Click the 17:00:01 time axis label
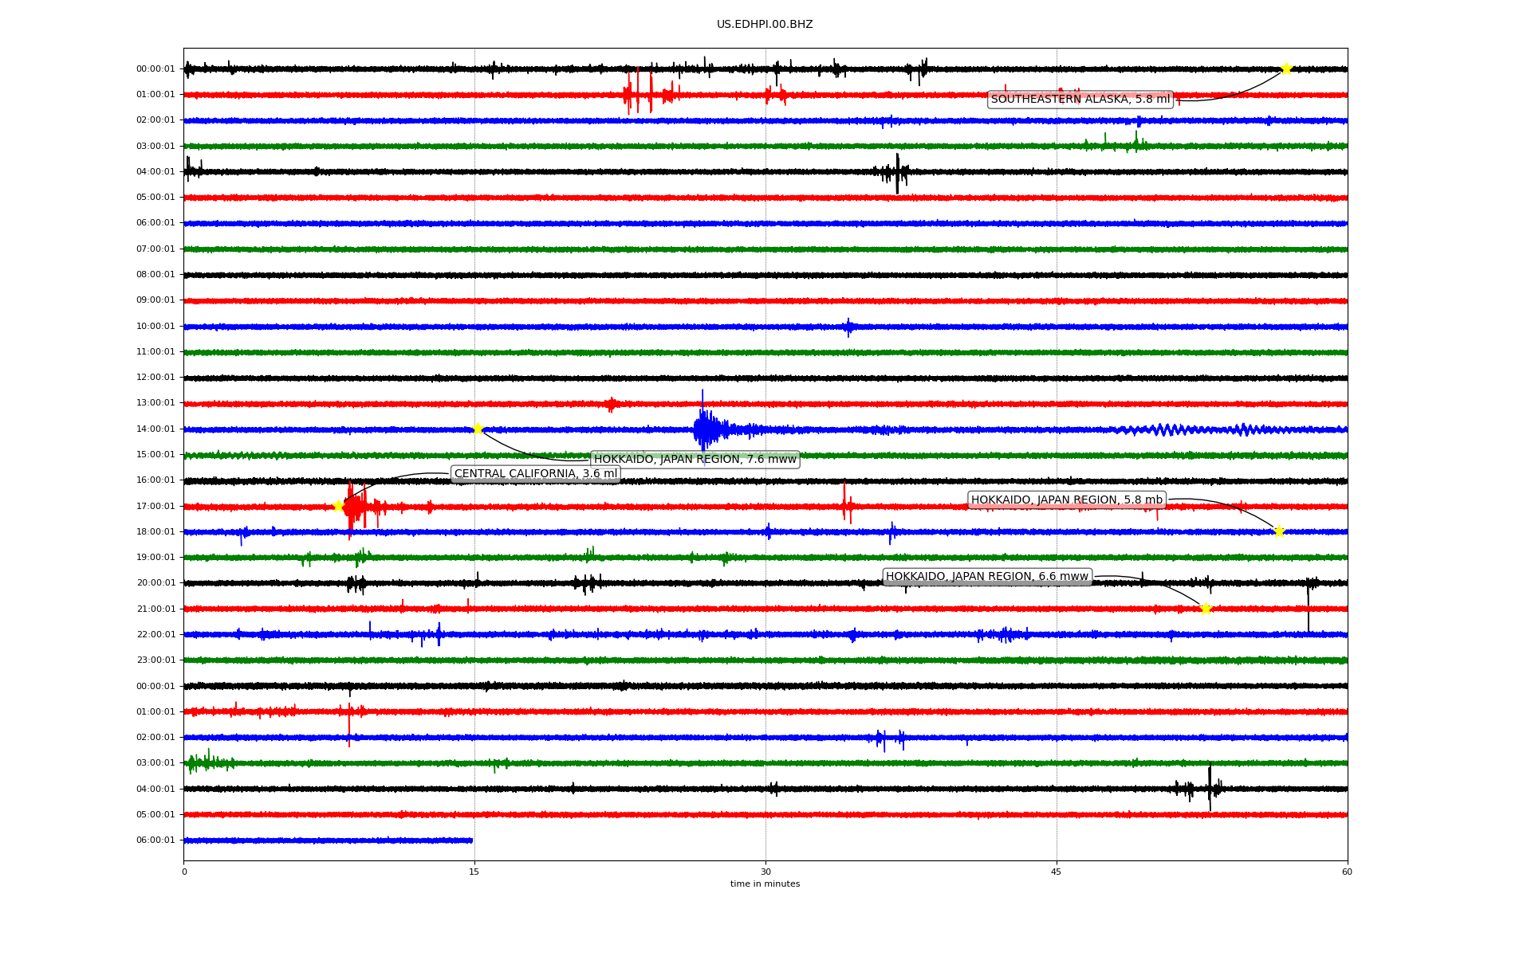 coord(155,507)
